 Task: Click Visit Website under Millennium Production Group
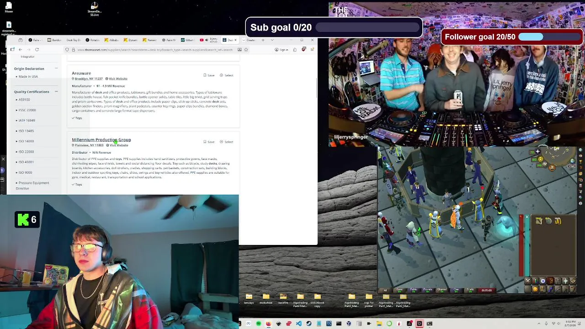[117, 145]
